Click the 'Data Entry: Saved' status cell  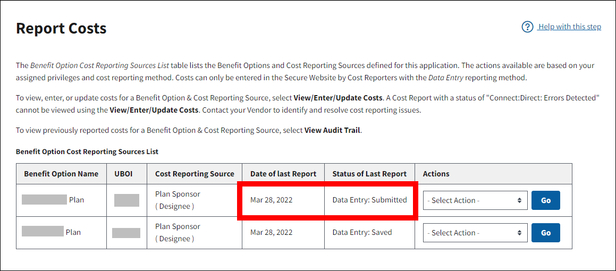pos(362,233)
